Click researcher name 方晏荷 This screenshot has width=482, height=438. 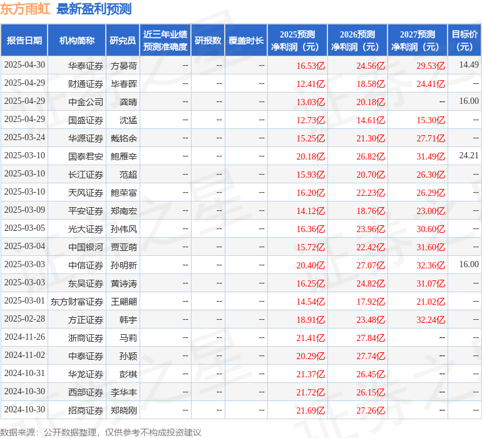[124, 66]
